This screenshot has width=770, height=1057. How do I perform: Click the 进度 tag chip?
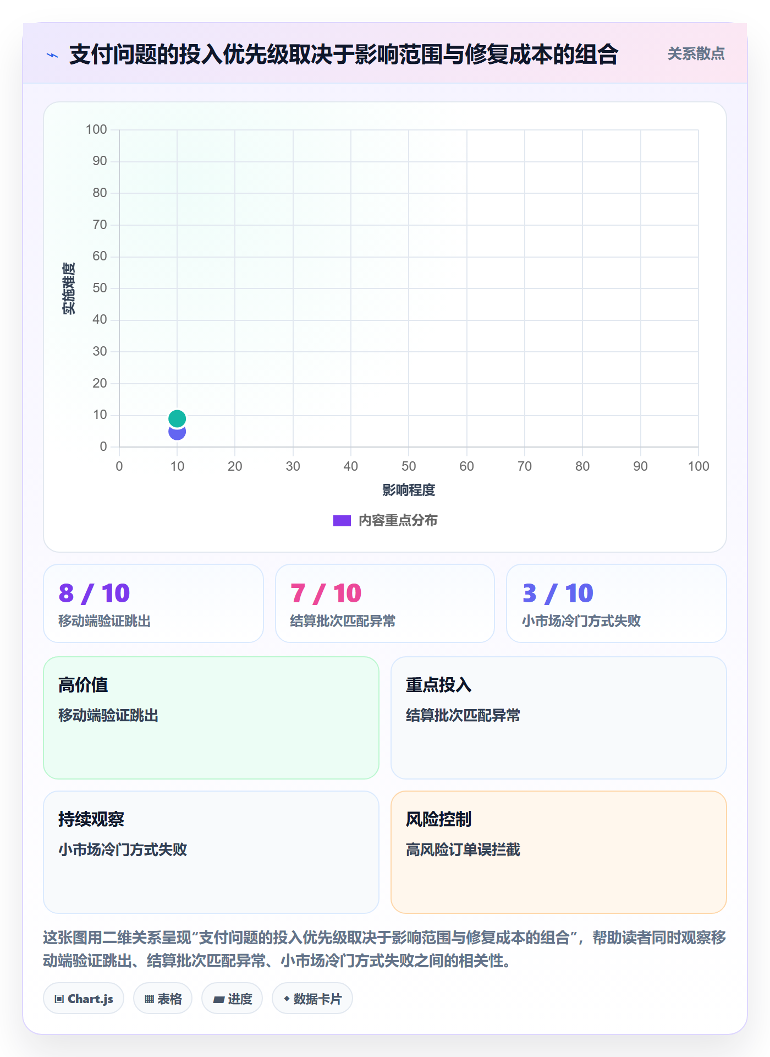232,999
